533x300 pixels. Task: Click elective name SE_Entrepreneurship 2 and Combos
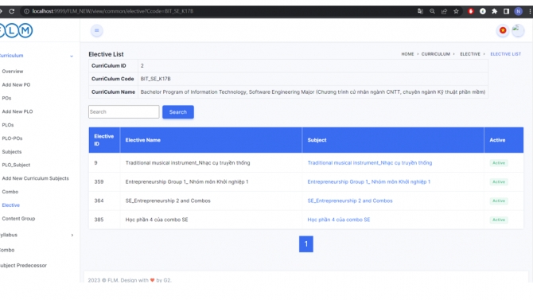click(168, 201)
